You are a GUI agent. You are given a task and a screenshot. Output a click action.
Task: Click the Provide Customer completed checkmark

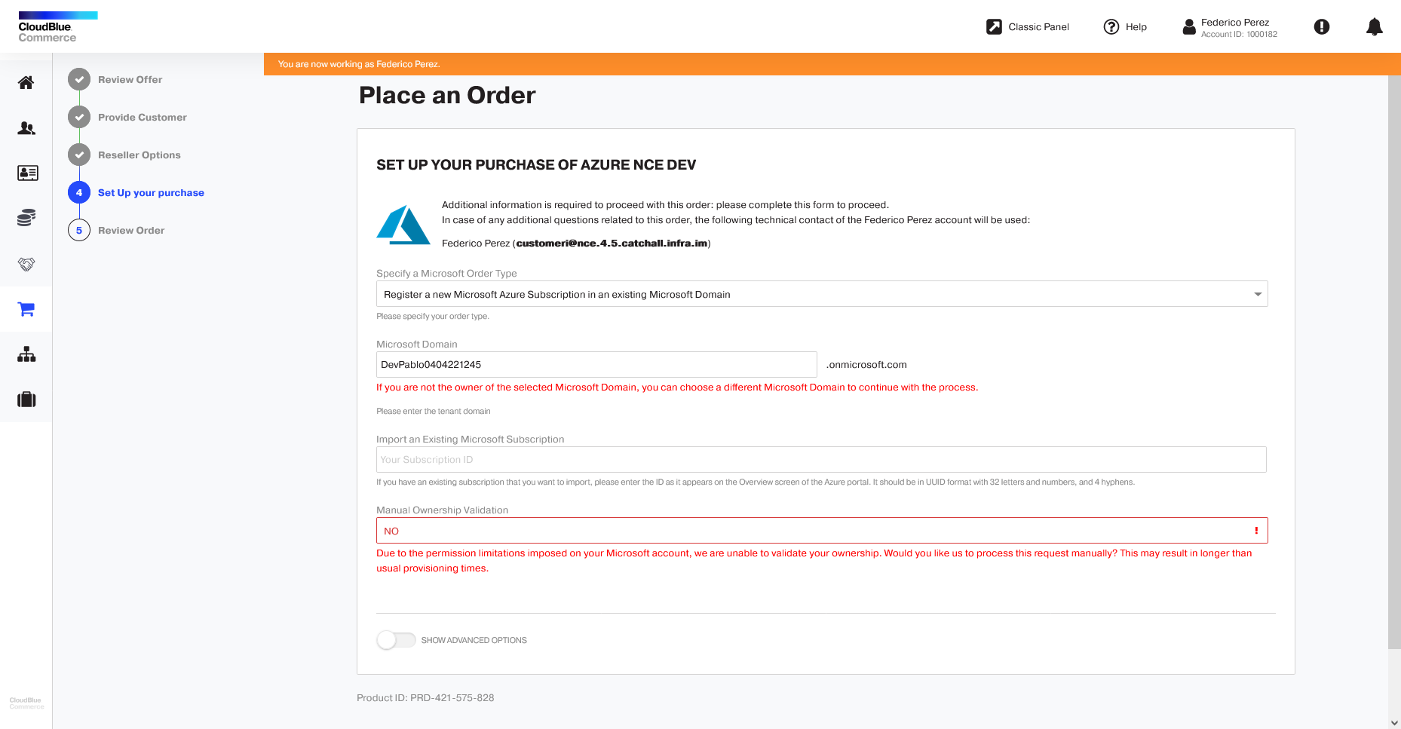click(79, 117)
